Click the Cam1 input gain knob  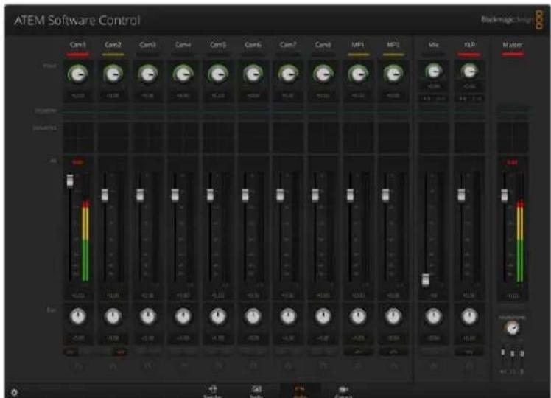[77, 74]
